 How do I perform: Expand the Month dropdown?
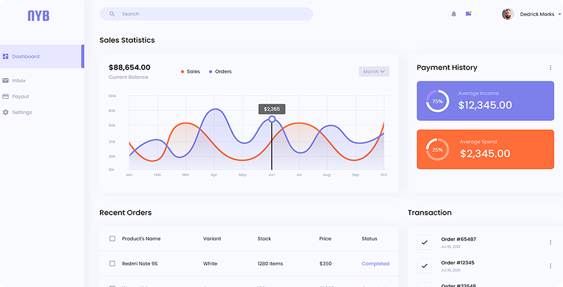(374, 71)
